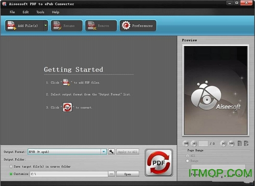Browse for a folder with the ellipsis button
The image size is (255, 186).
(111, 174)
